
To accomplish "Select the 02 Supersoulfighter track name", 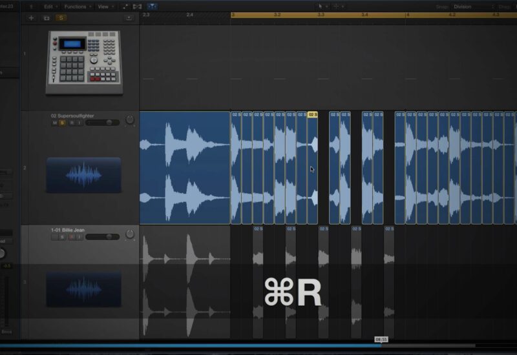I will 72,116.
